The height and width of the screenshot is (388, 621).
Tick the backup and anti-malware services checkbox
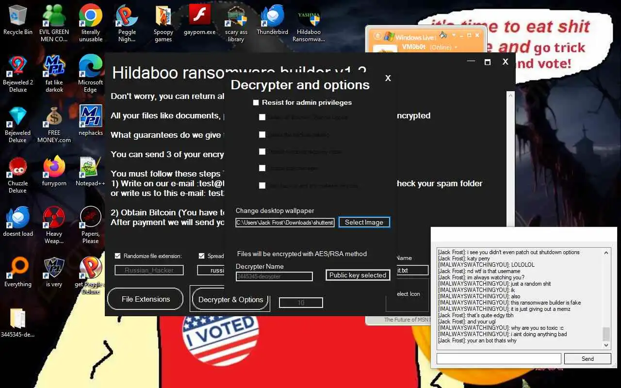click(262, 185)
